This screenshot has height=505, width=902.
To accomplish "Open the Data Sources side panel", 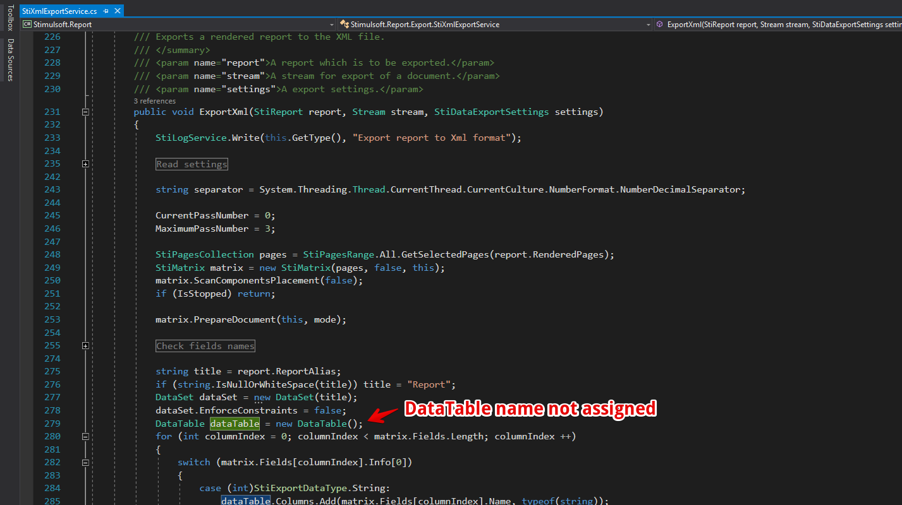I will 9,60.
